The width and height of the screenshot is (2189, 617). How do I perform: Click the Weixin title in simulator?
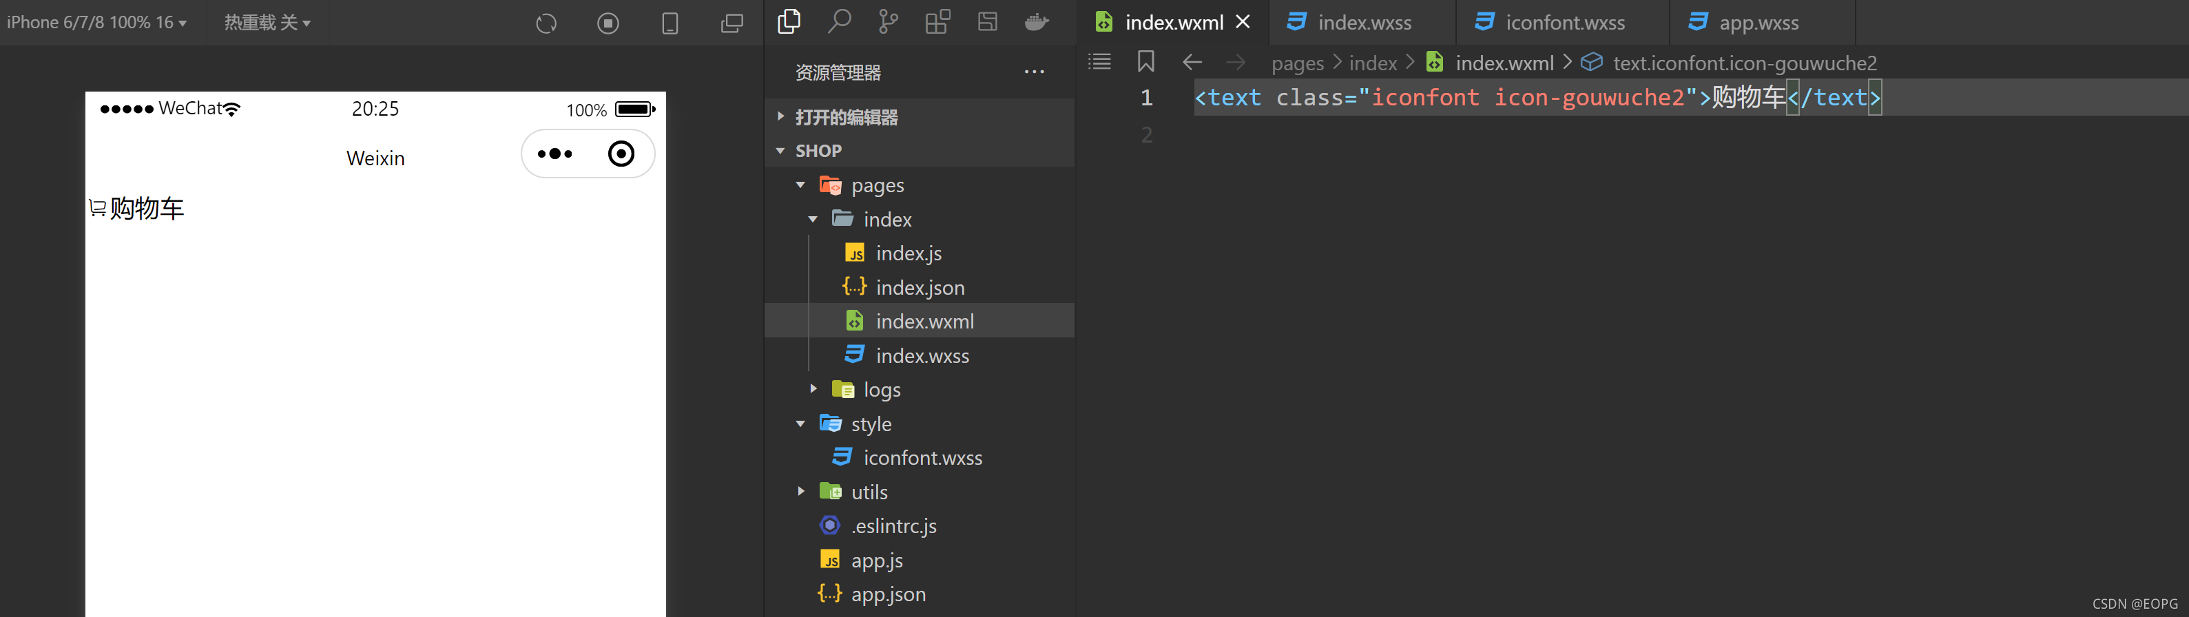pyautogui.click(x=375, y=158)
